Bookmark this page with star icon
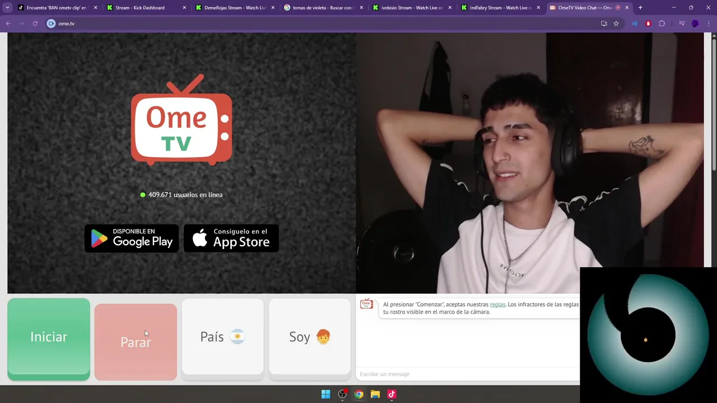 [x=616, y=24]
